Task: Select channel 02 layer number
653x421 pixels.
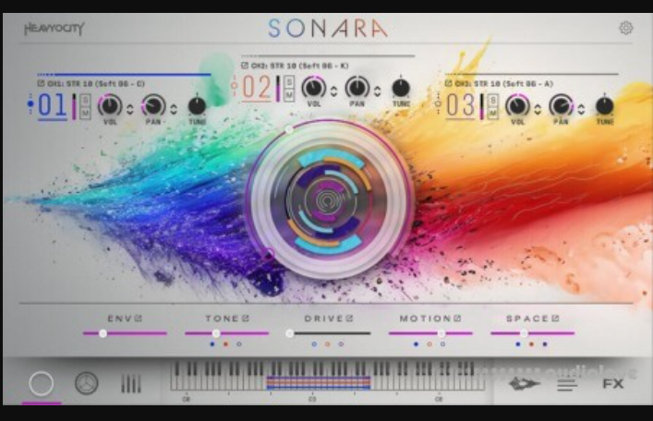Action: tap(260, 89)
